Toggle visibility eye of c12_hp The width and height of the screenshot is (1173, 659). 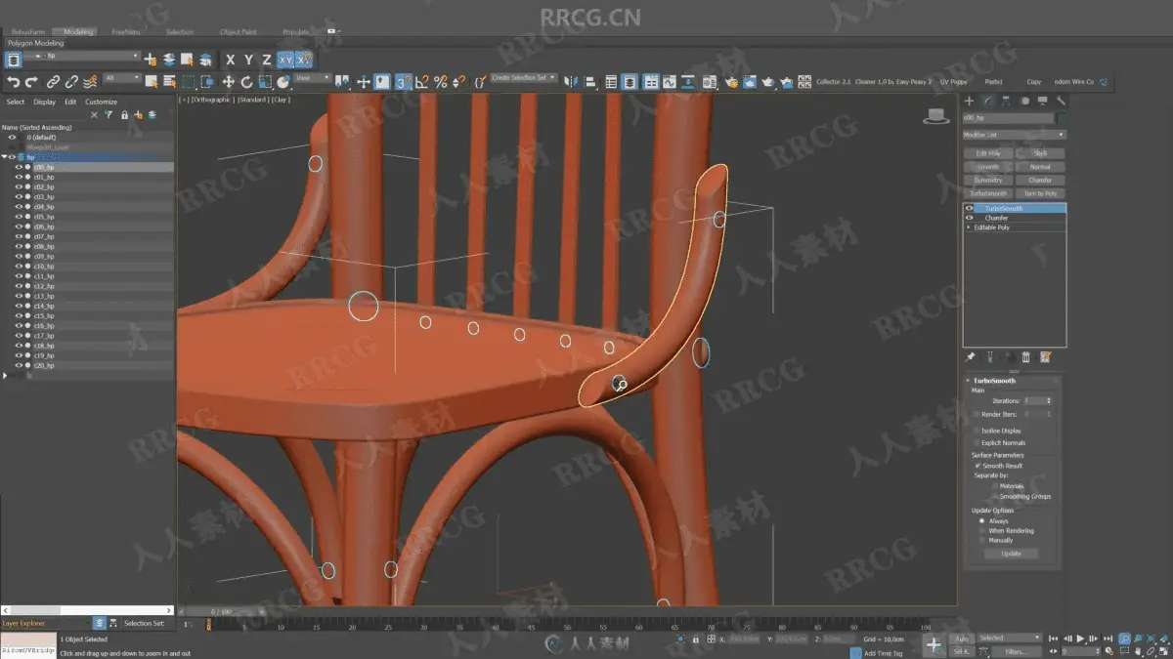pos(19,286)
